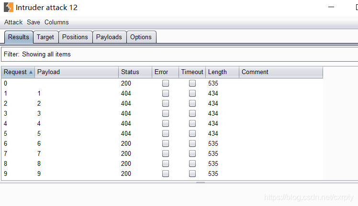Toggle Timeout checkbox for request 1
Viewport: 358px width, 206px height.
[192, 93]
